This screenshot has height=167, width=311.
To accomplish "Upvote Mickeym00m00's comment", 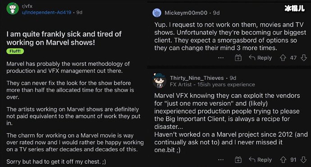I will coord(283,58).
